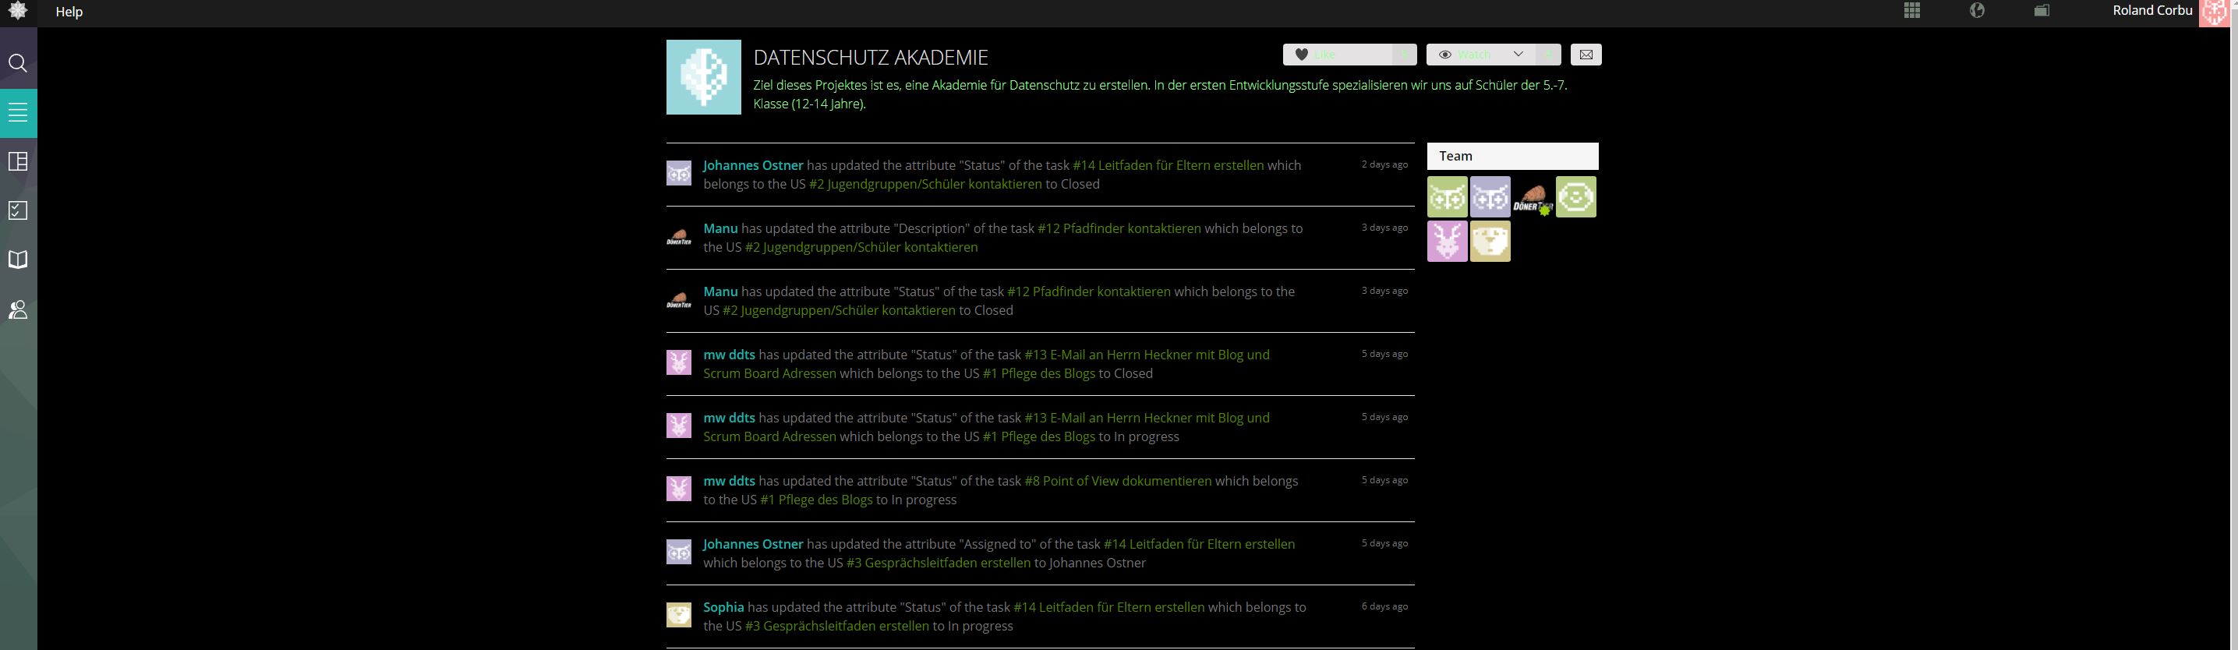Click the Datenschutz Akademie project logo
The width and height of the screenshot is (2238, 650).
coord(704,77)
